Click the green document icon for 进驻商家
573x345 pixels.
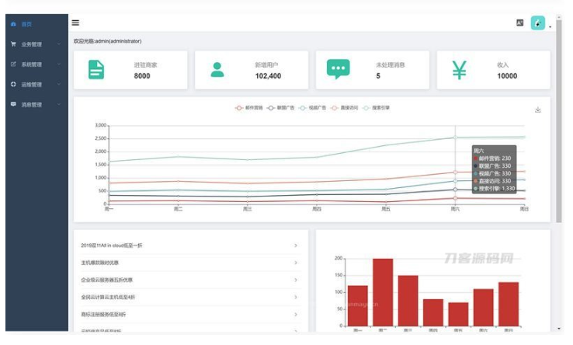96,70
